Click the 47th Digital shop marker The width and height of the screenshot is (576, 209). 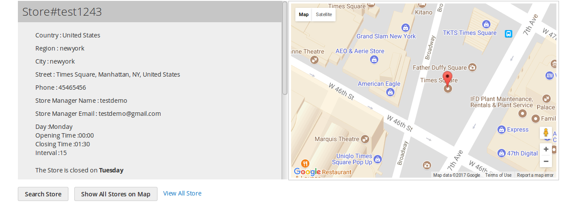point(501,153)
